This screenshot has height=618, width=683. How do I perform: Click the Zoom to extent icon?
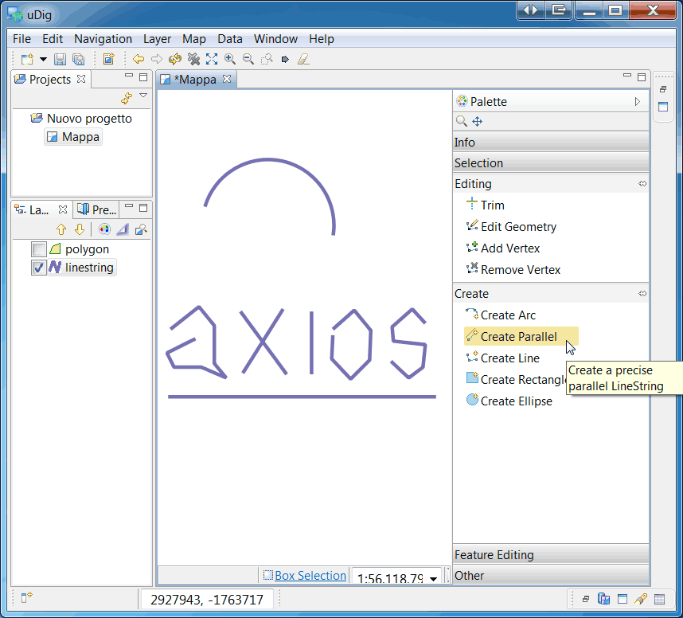click(212, 59)
